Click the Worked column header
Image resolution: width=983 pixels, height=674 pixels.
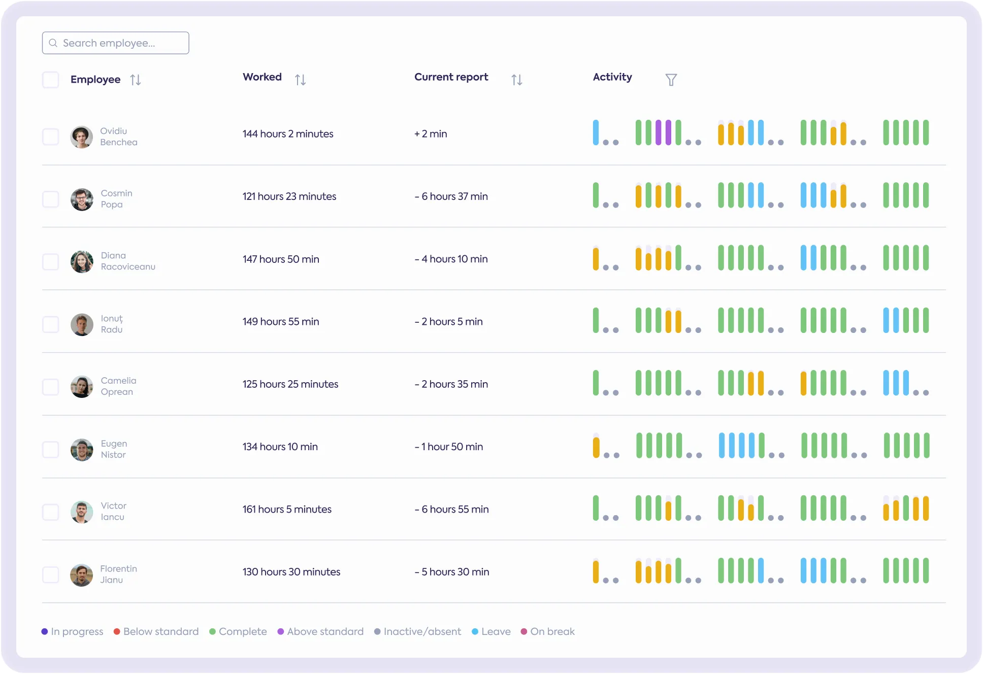262,77
